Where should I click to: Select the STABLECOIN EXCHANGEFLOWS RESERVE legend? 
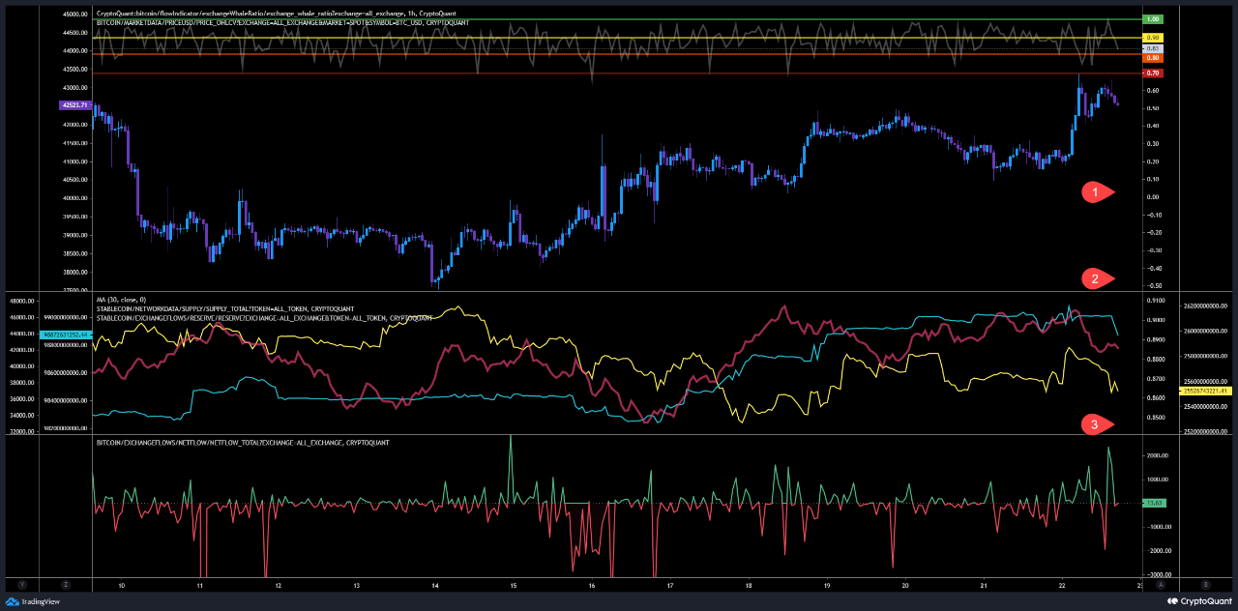pos(263,317)
